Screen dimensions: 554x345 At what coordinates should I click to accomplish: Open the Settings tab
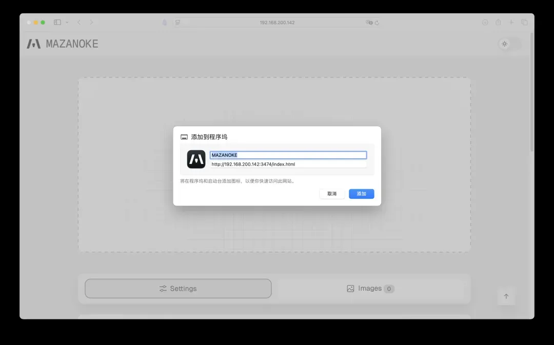point(178,289)
